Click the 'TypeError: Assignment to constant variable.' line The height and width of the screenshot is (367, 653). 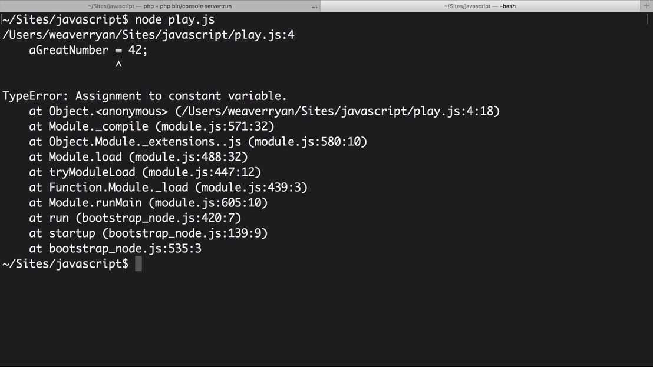(144, 96)
